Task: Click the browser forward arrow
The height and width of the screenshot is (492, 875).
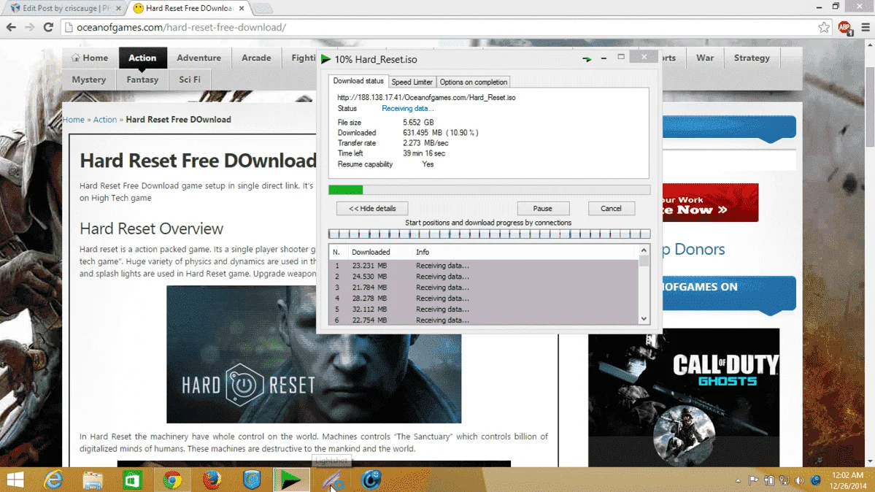Action: 30,27
